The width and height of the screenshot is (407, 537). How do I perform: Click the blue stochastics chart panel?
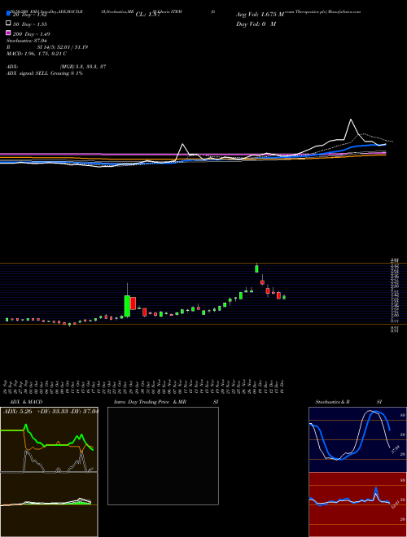pos(357,439)
